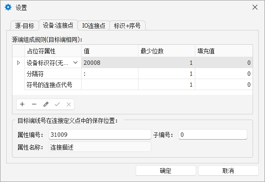Click the 确定 button
Viewport: 265px width, 182px height.
tap(166, 171)
